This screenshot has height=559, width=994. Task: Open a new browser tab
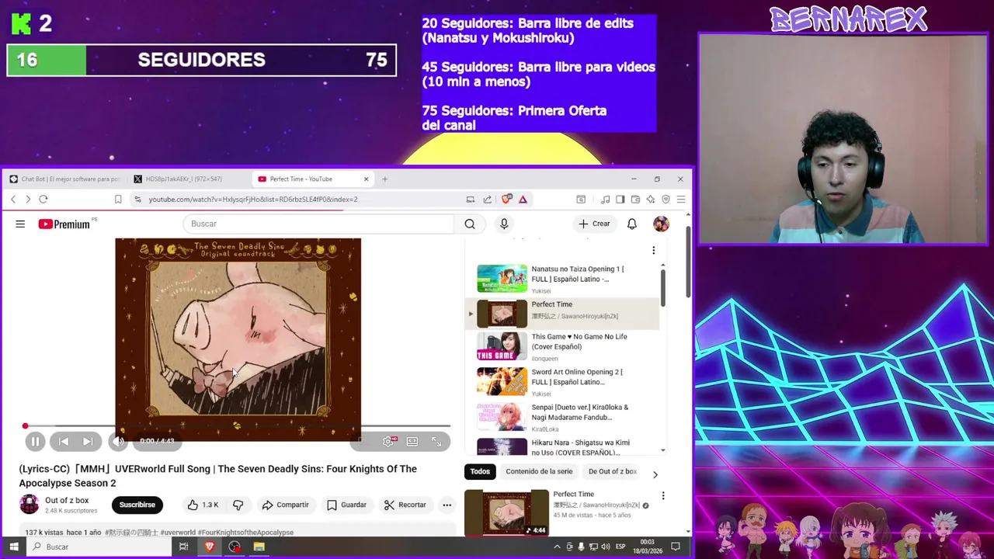pos(384,179)
